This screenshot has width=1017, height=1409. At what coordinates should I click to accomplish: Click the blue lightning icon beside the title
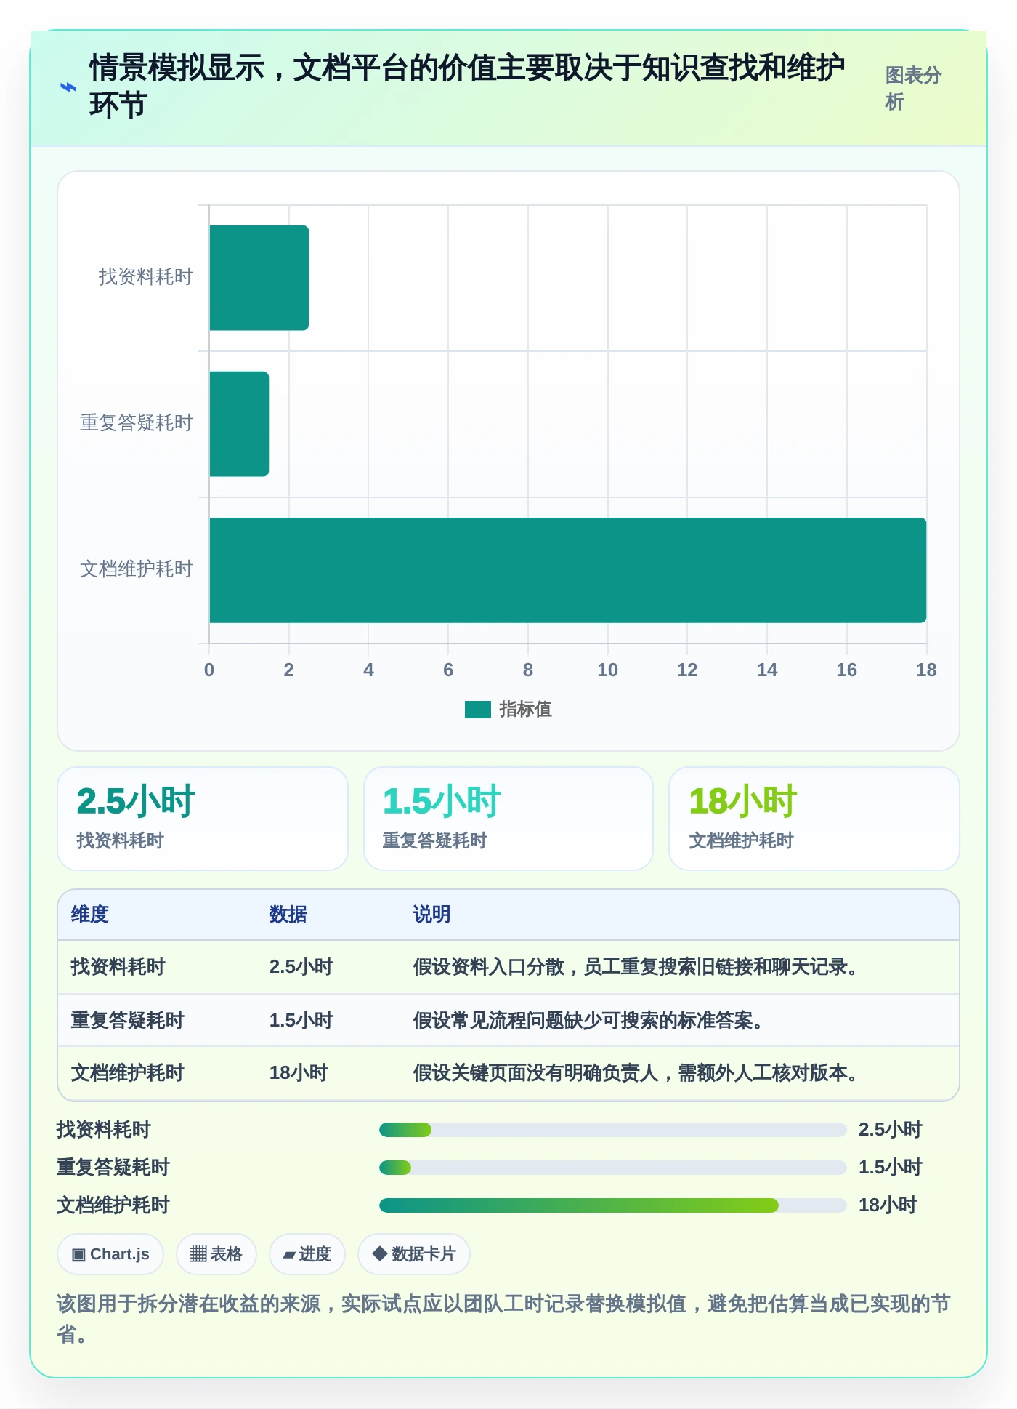coord(68,87)
